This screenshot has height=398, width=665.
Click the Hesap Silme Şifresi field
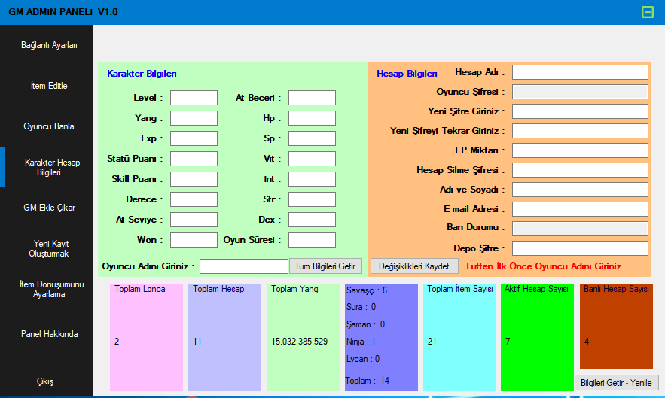580,169
